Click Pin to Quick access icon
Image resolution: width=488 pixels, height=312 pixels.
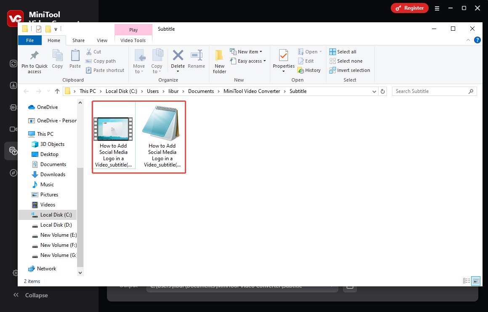click(x=34, y=56)
